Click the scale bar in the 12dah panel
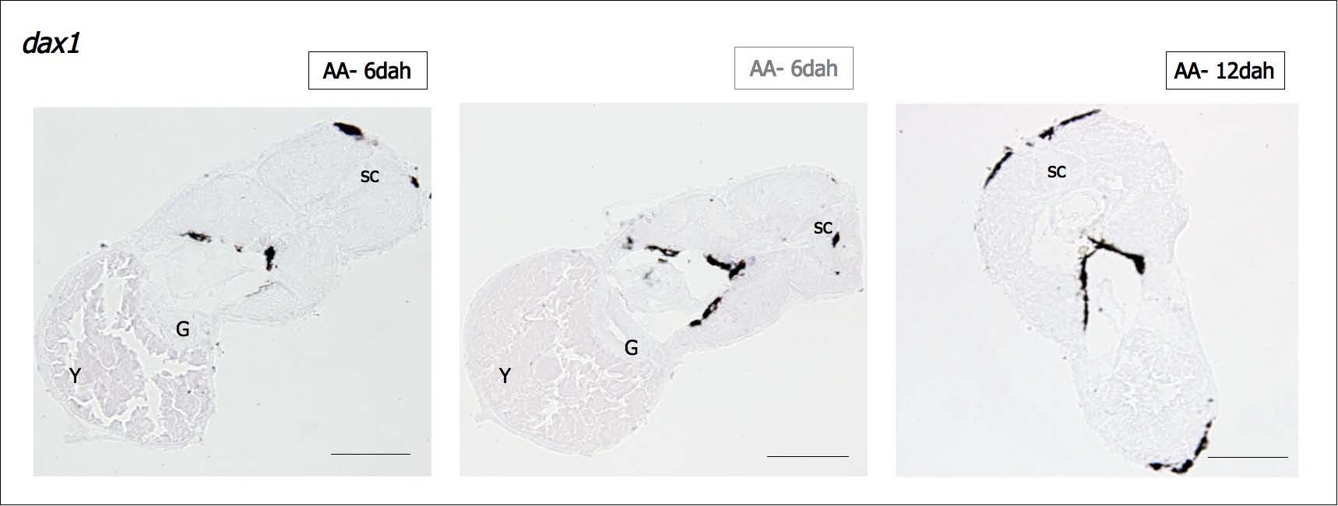This screenshot has height=506, width=1338. click(x=1248, y=457)
